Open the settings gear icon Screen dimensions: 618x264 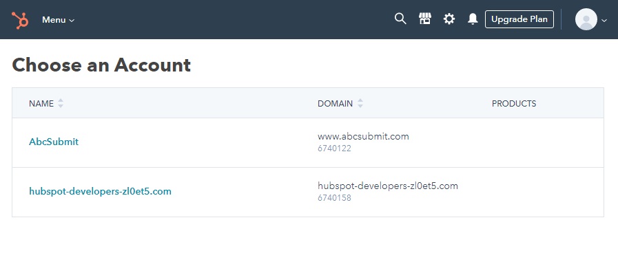click(x=449, y=19)
